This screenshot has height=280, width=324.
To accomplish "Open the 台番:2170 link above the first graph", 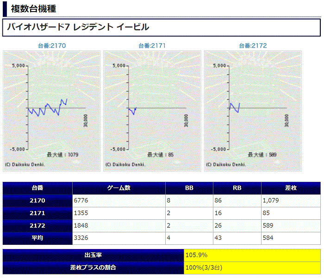I will pyautogui.click(x=52, y=45).
